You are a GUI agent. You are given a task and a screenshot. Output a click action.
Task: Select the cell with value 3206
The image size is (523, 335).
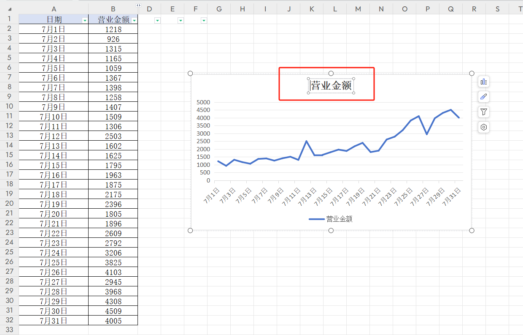tap(113, 252)
